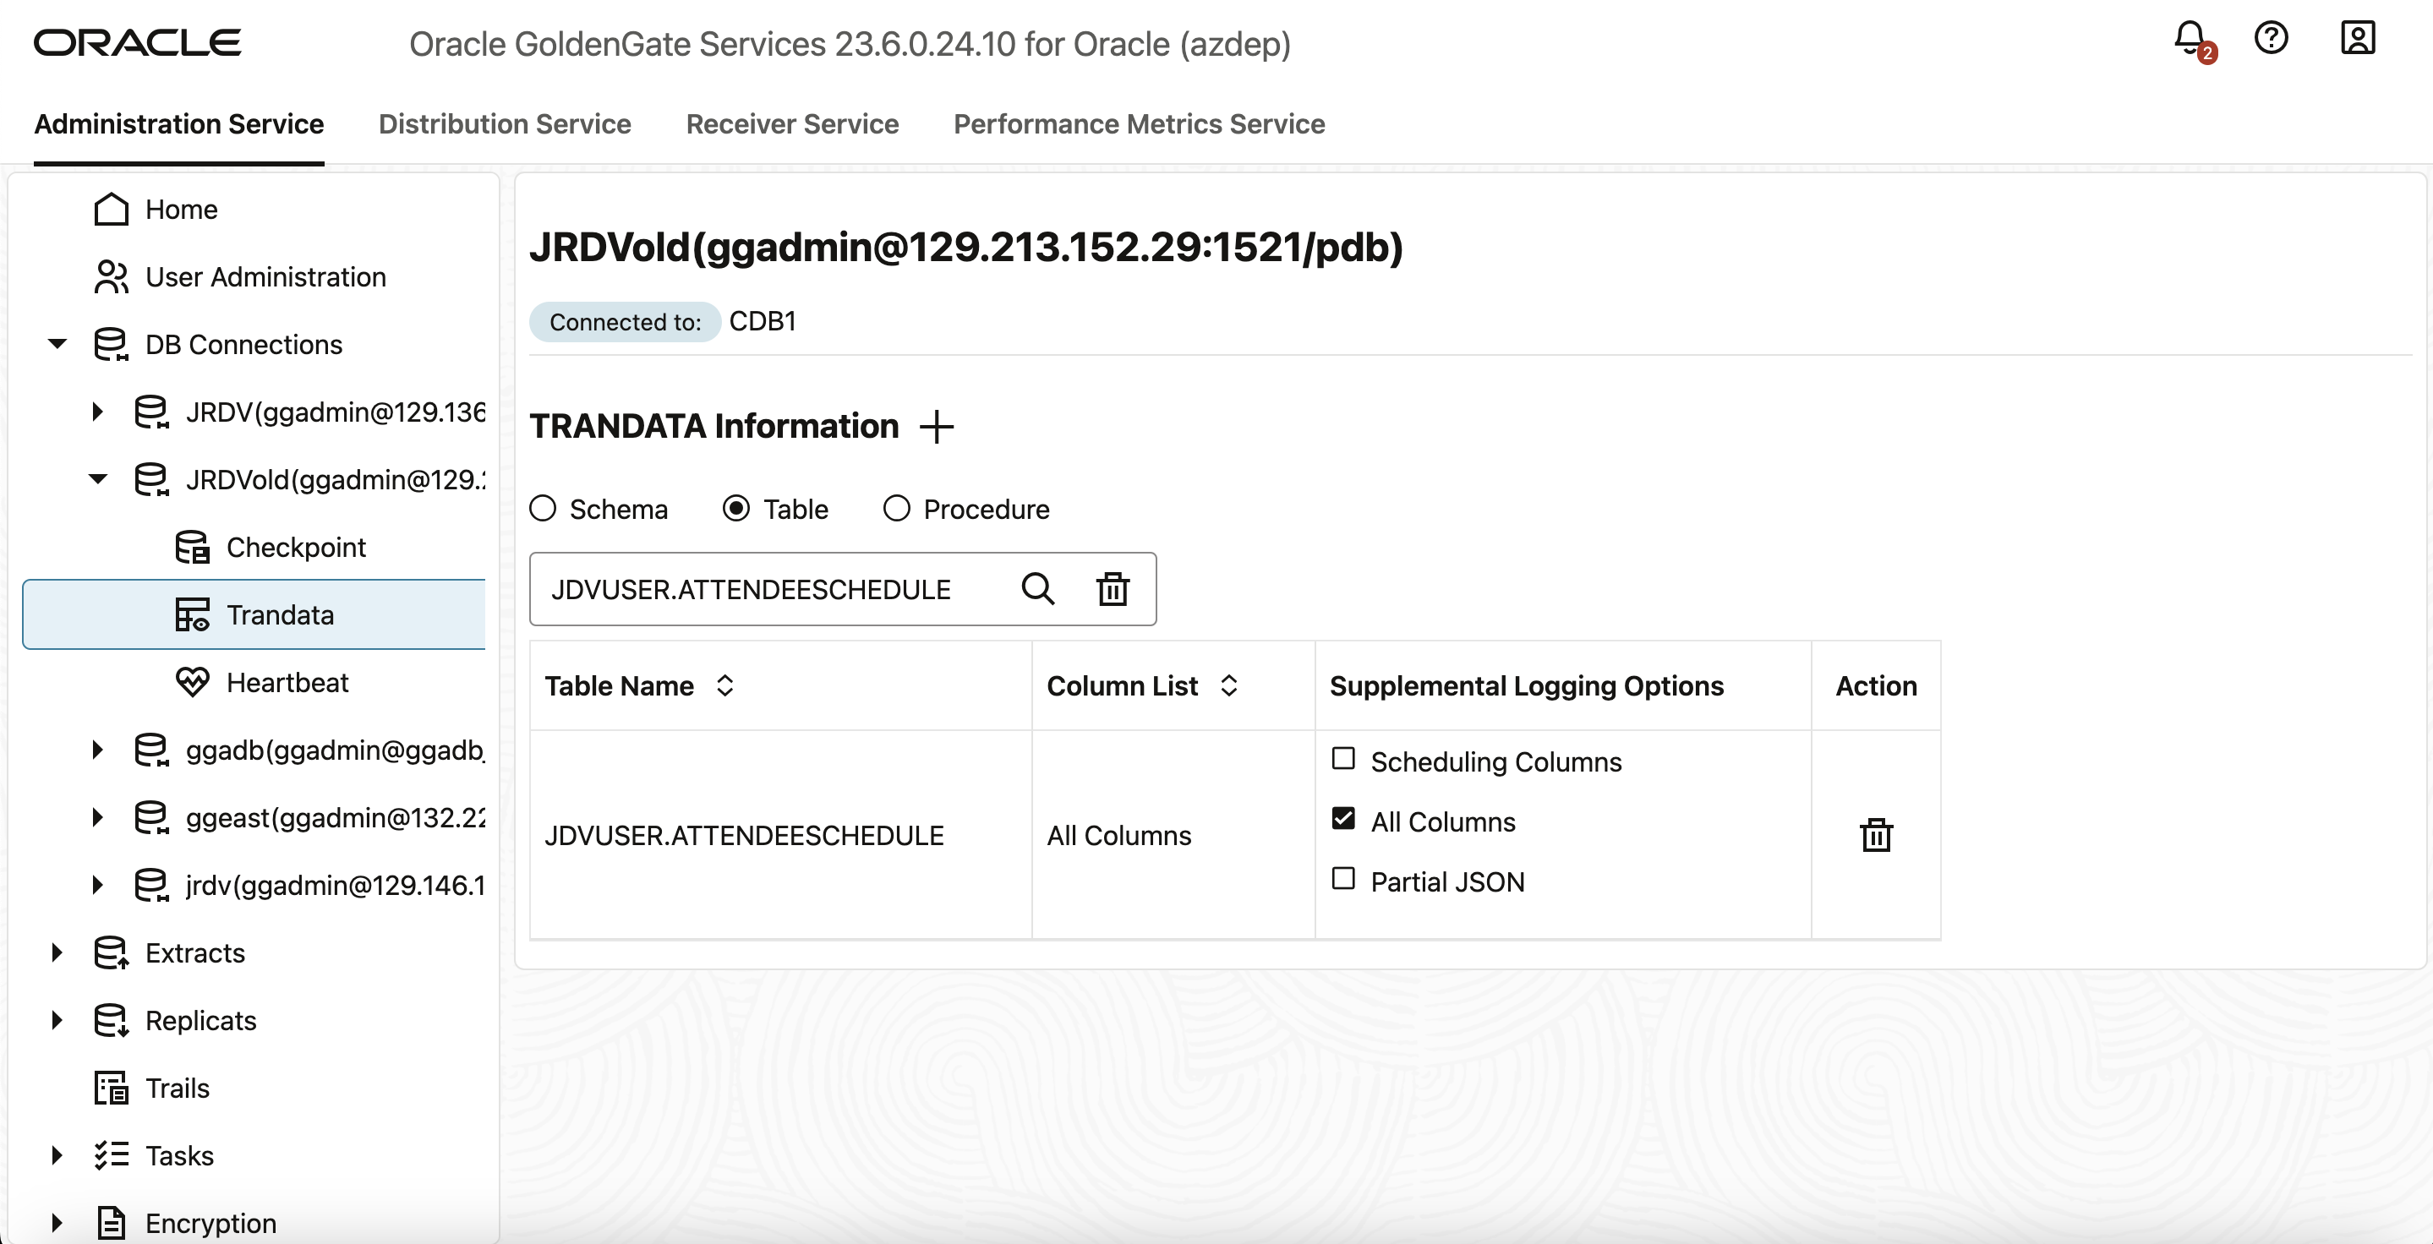This screenshot has height=1244, width=2433.
Task: Delete trandata row using Action trash icon
Action: pyautogui.click(x=1876, y=835)
